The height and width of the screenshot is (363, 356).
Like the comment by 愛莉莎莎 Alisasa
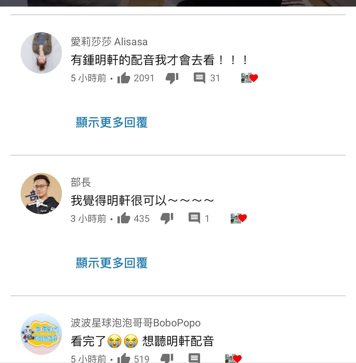point(124,78)
